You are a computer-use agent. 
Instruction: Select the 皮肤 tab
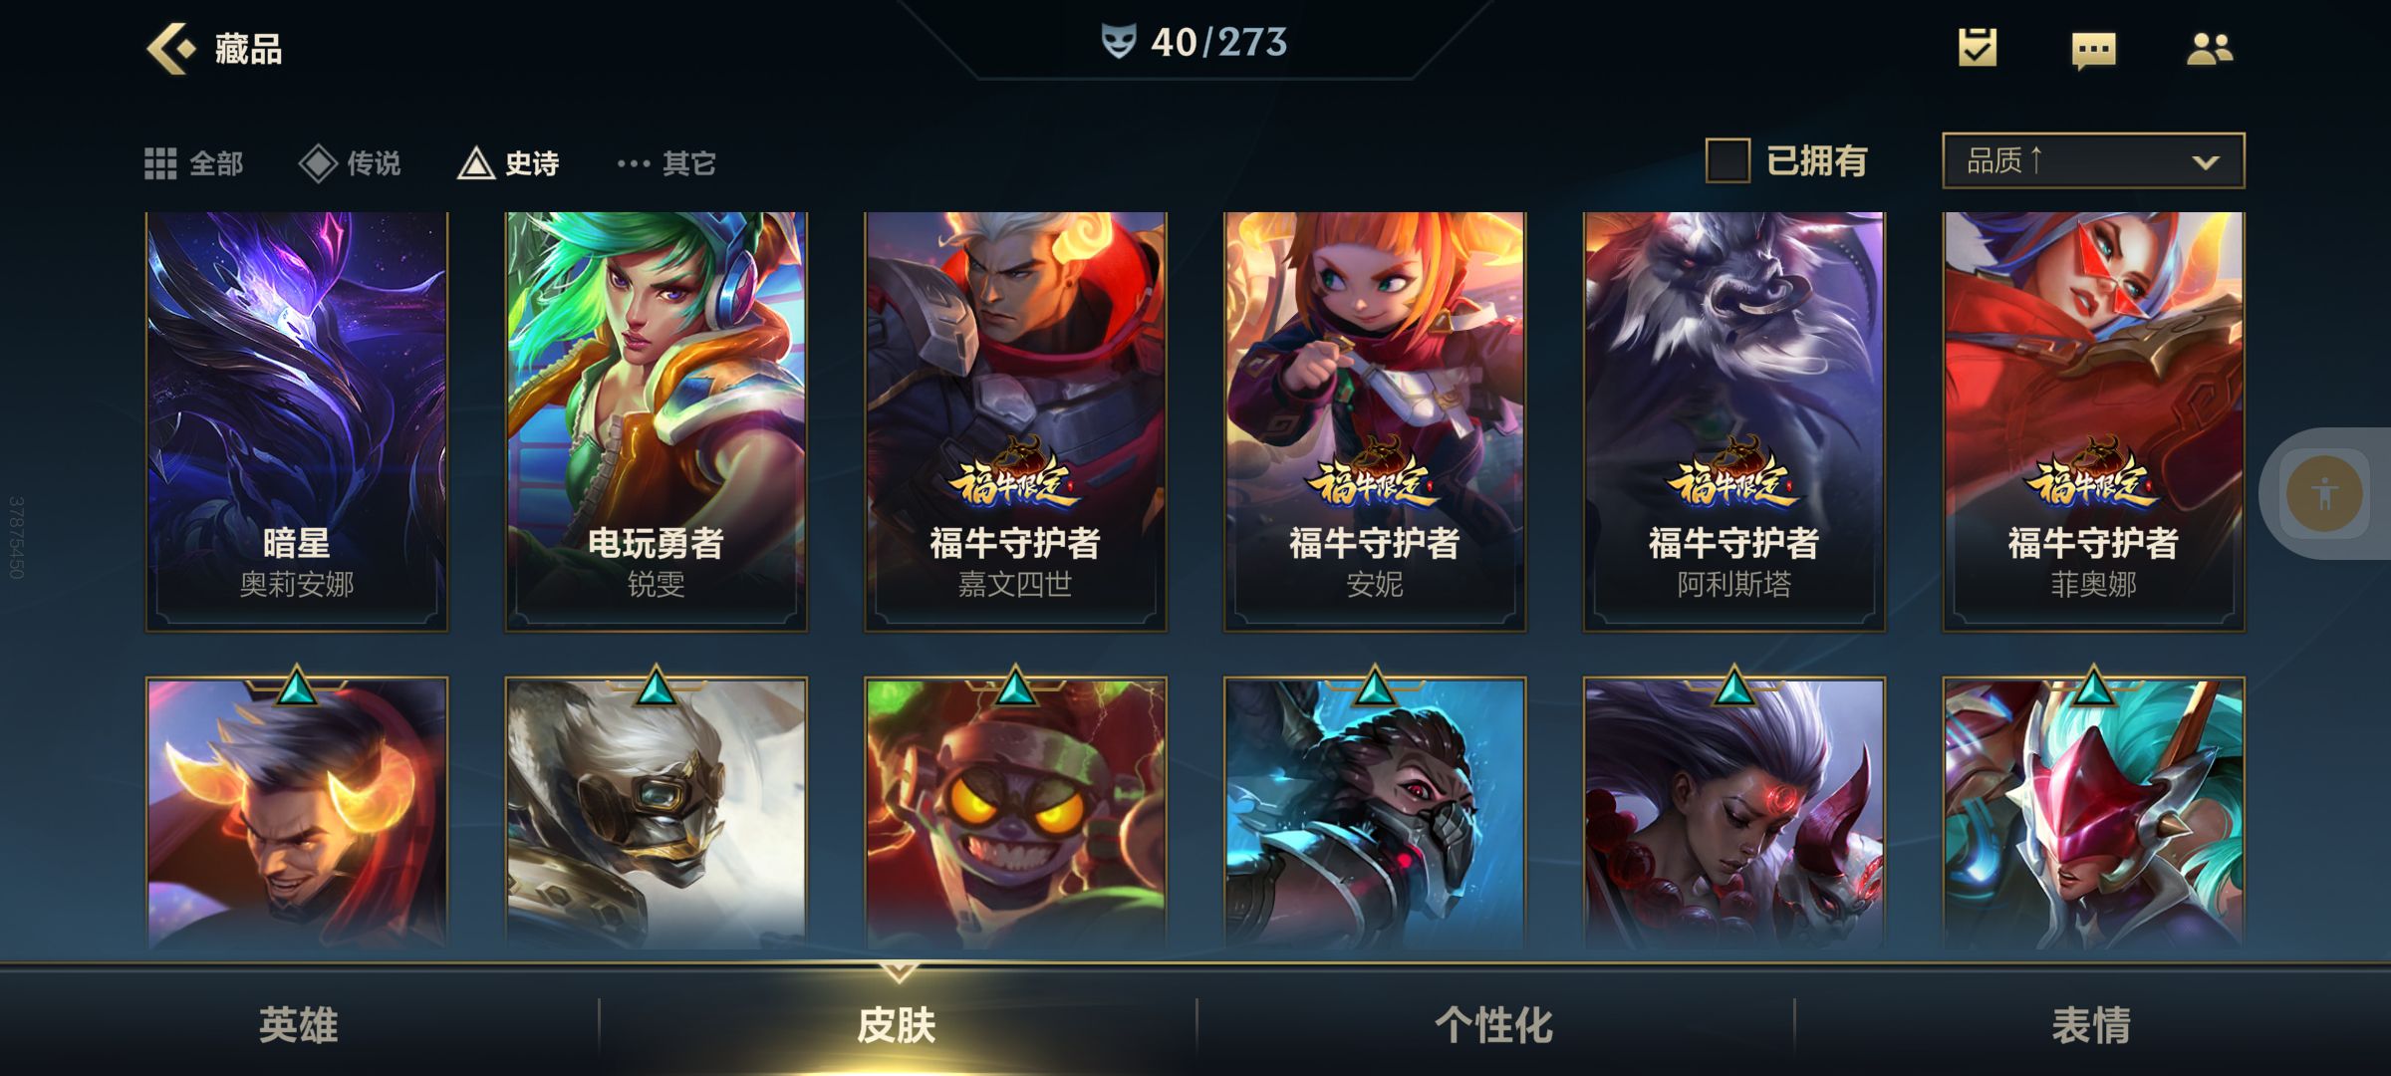tap(896, 1025)
